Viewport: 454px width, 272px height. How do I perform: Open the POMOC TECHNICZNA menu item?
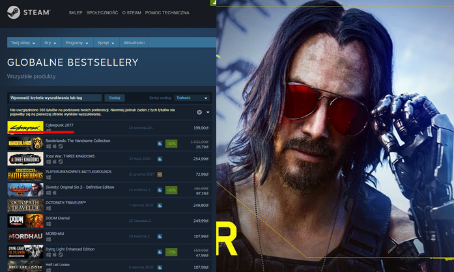[167, 13]
